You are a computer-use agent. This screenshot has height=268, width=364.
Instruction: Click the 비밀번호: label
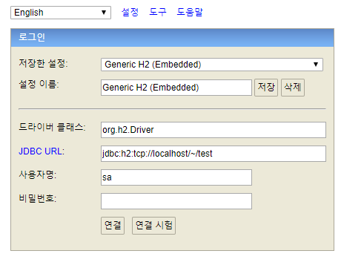pos(38,198)
